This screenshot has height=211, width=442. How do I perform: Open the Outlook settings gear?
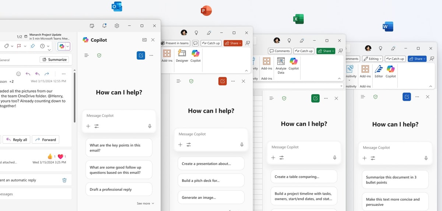click(x=117, y=26)
